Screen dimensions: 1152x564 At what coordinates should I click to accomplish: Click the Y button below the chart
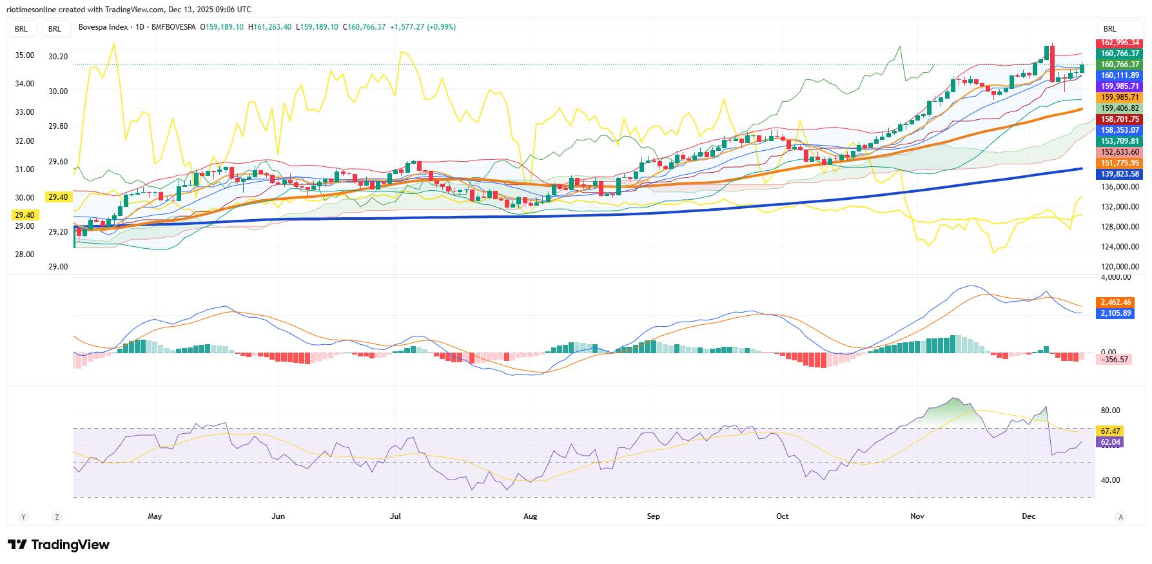24,516
